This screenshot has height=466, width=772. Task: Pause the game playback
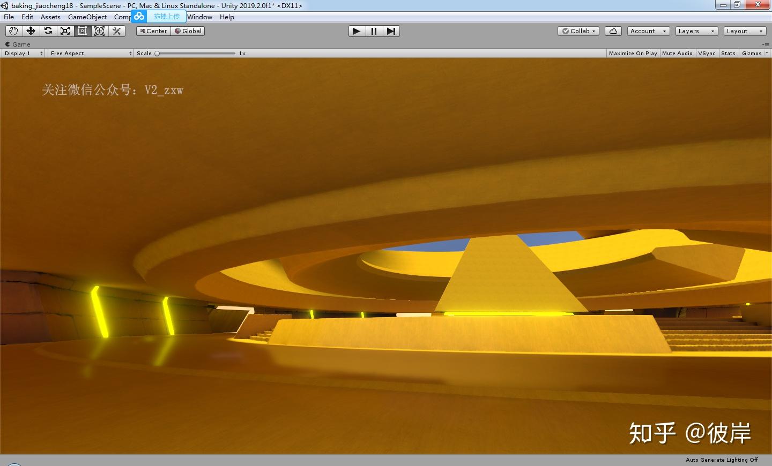coord(374,31)
